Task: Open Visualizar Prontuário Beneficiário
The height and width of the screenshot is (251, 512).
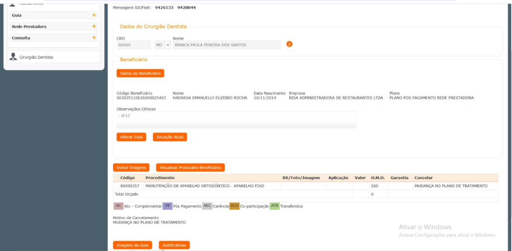Action: click(x=190, y=168)
